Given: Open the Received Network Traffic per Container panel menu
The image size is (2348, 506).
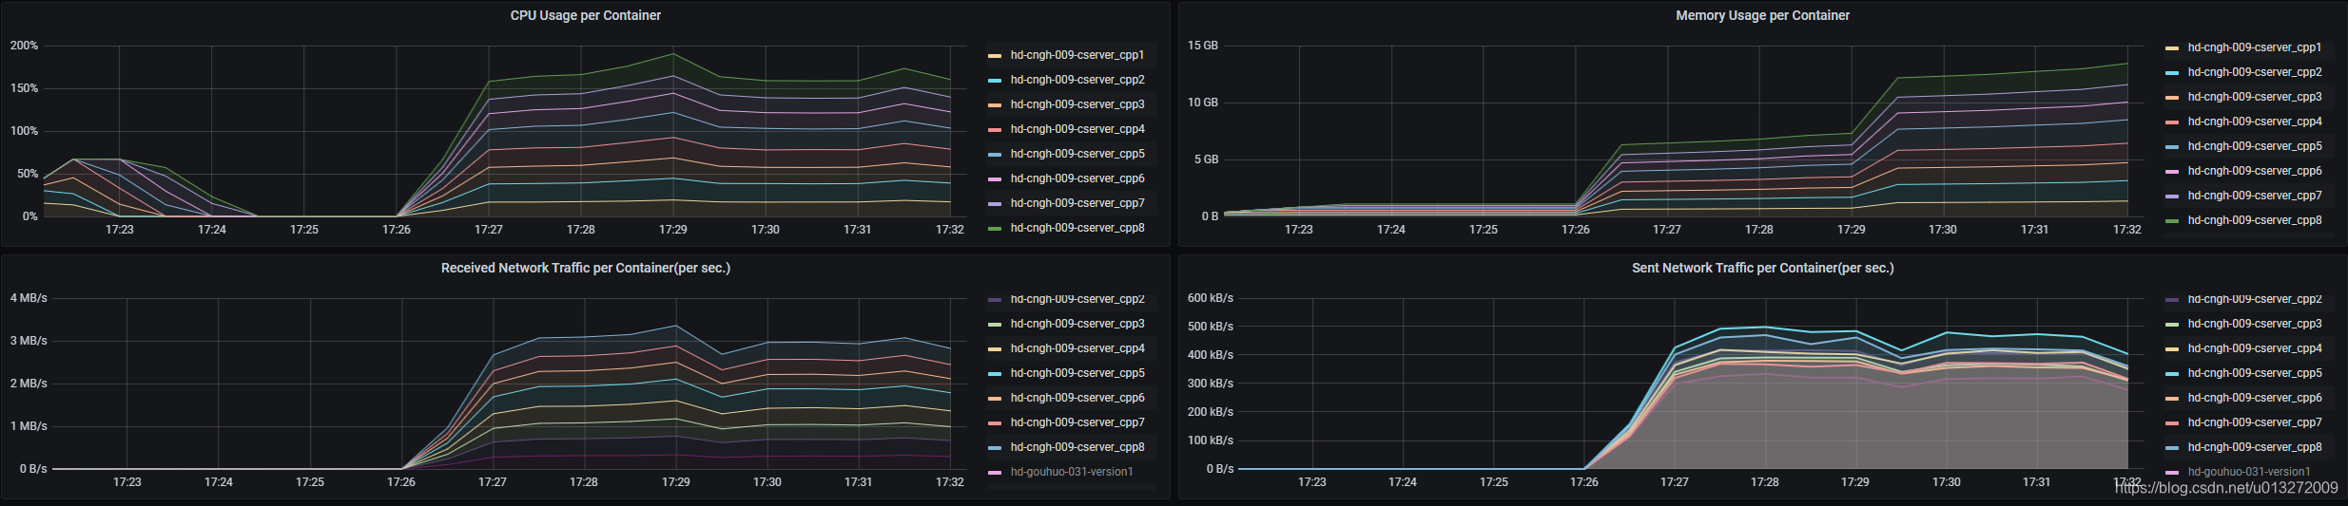Looking at the screenshot, I should click(x=585, y=268).
